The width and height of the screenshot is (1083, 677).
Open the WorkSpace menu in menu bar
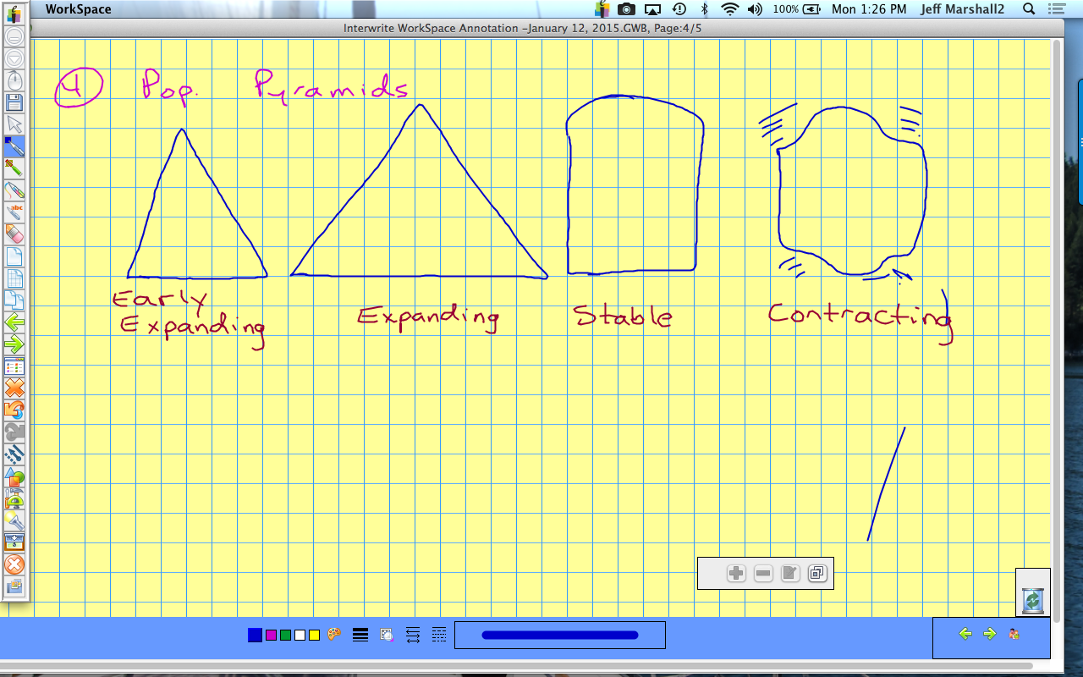[78, 9]
